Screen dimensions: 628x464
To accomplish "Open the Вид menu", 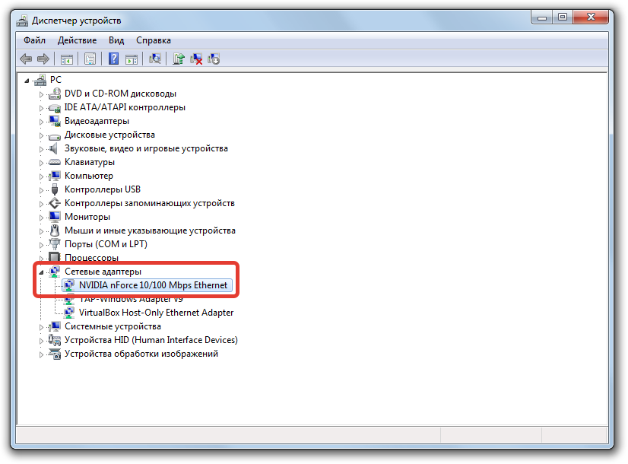I will [116, 40].
